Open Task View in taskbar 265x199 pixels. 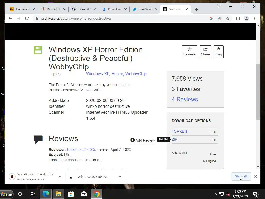(32, 194)
